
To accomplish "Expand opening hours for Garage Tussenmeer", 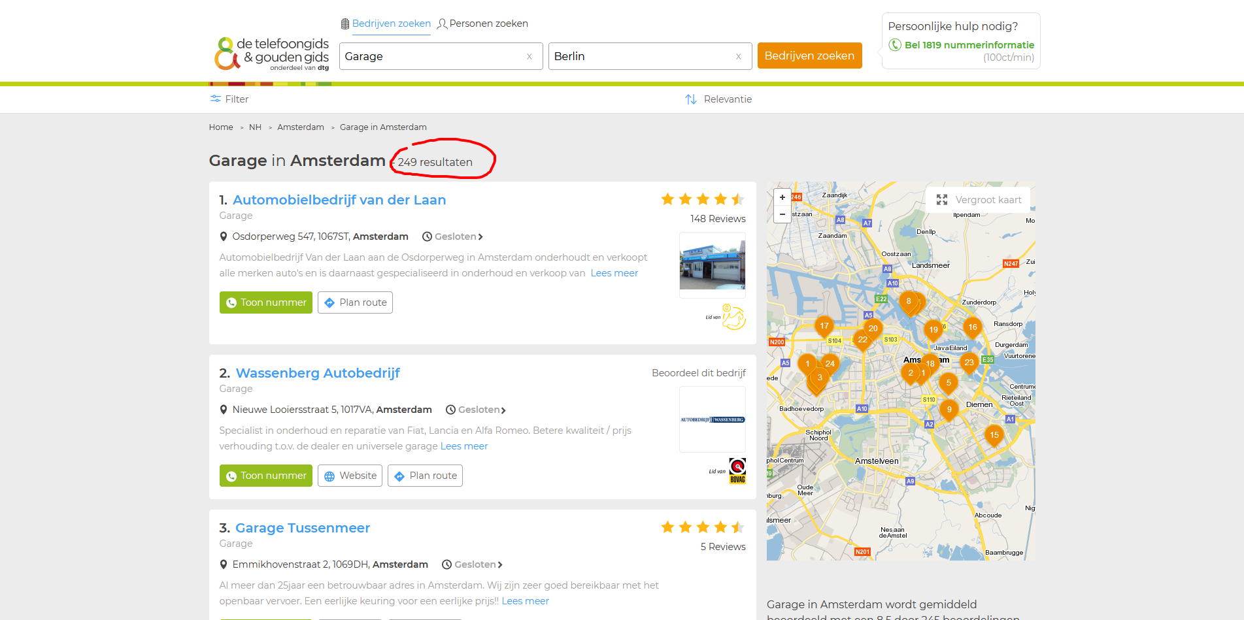I will coord(472,564).
